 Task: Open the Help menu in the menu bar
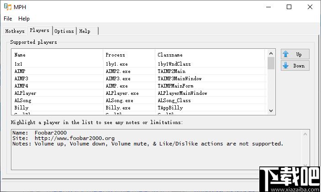(24, 19)
